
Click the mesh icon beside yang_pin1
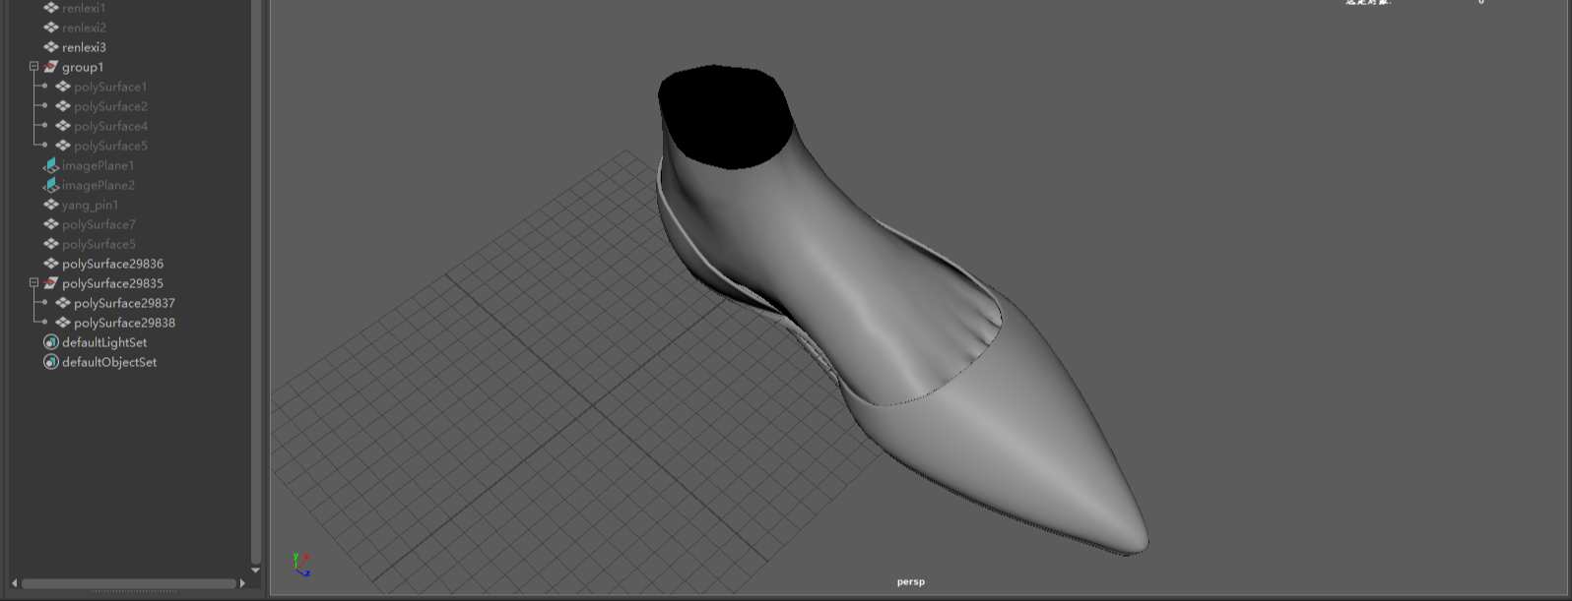(51, 205)
